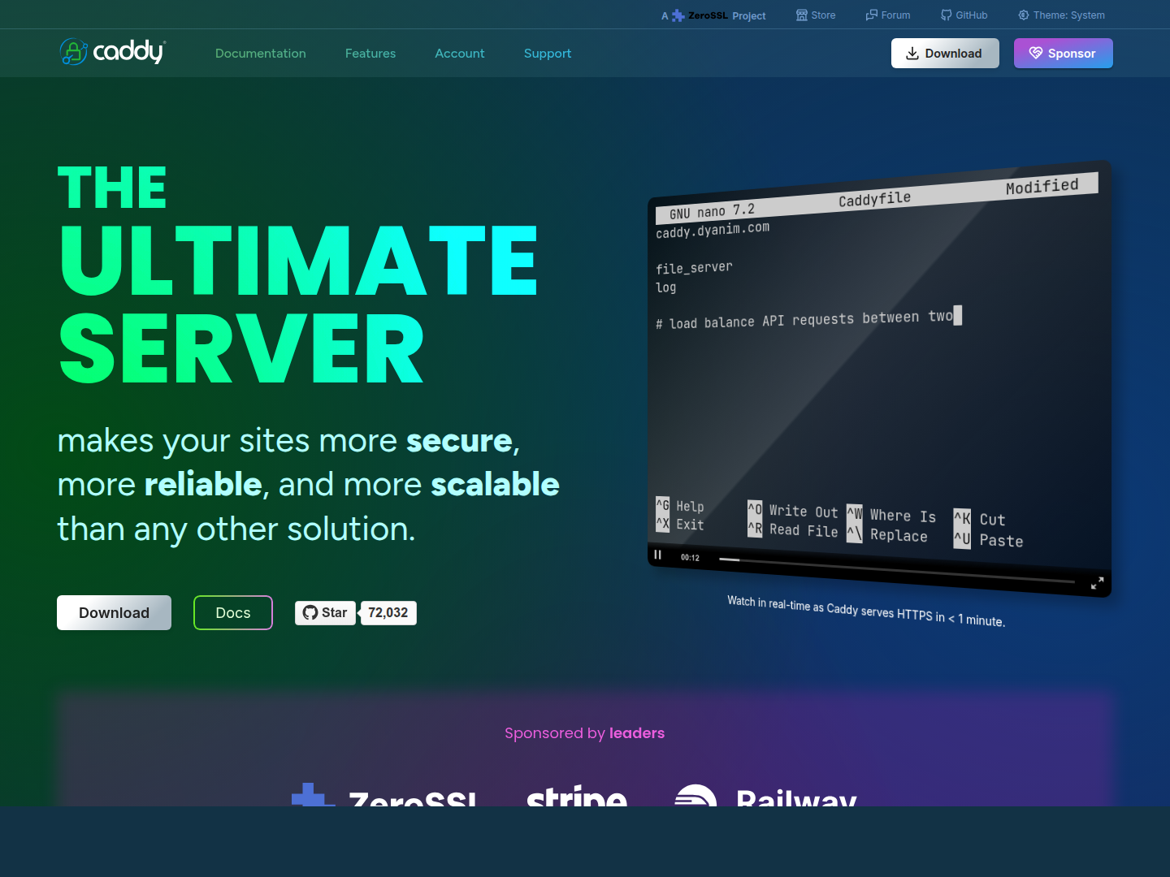Enter fullscreen for the terminal video
The height and width of the screenshot is (877, 1170).
[x=1097, y=583]
